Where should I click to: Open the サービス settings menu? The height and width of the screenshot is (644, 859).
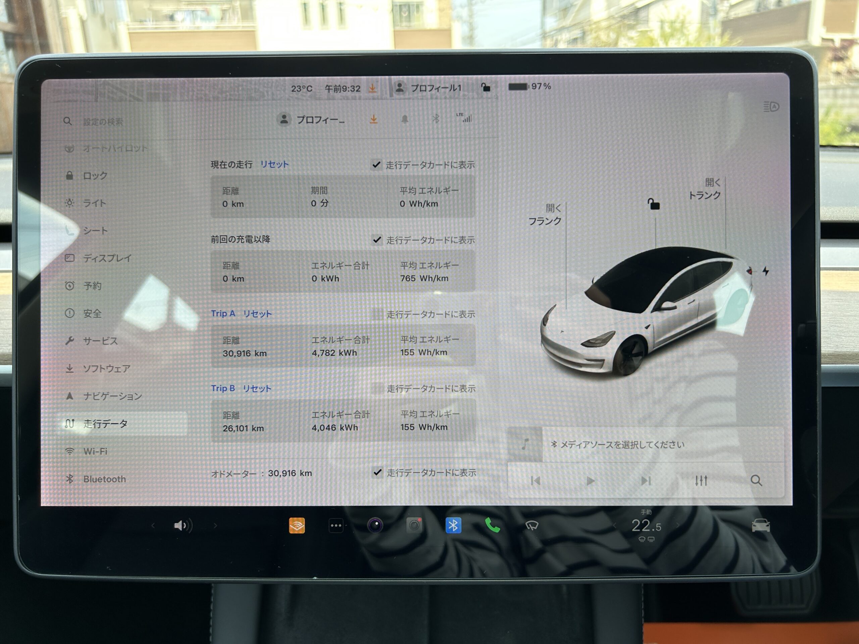(x=91, y=341)
